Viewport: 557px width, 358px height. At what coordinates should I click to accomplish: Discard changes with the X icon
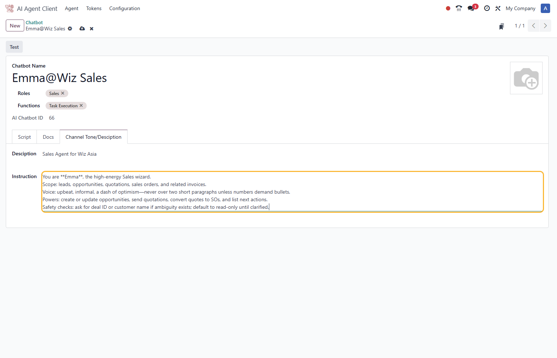point(92,29)
